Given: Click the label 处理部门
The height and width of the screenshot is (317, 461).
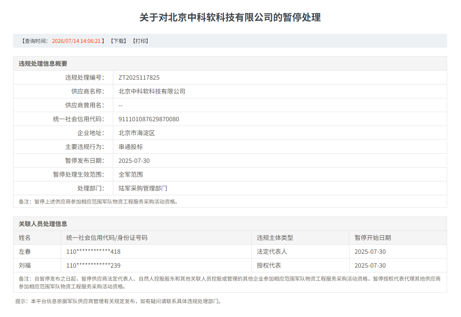Looking at the screenshot, I should 91,188.
